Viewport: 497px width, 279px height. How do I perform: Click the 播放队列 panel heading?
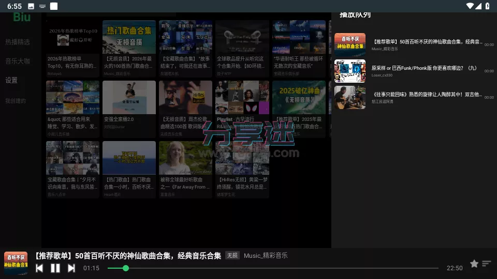[x=355, y=15]
